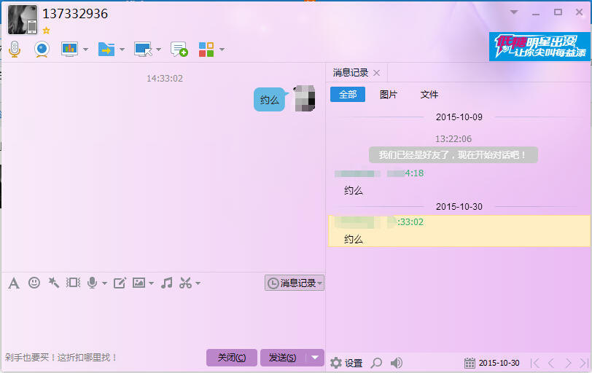The height and width of the screenshot is (373, 592).
Task: Select the 2015-10-09 约么 history message
Action: click(354, 190)
